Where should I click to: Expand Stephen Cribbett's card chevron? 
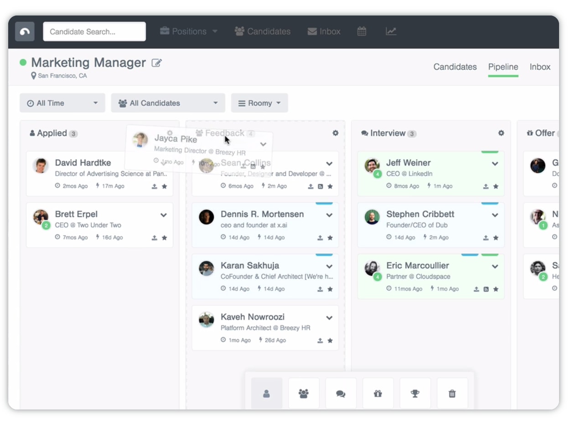tap(495, 215)
